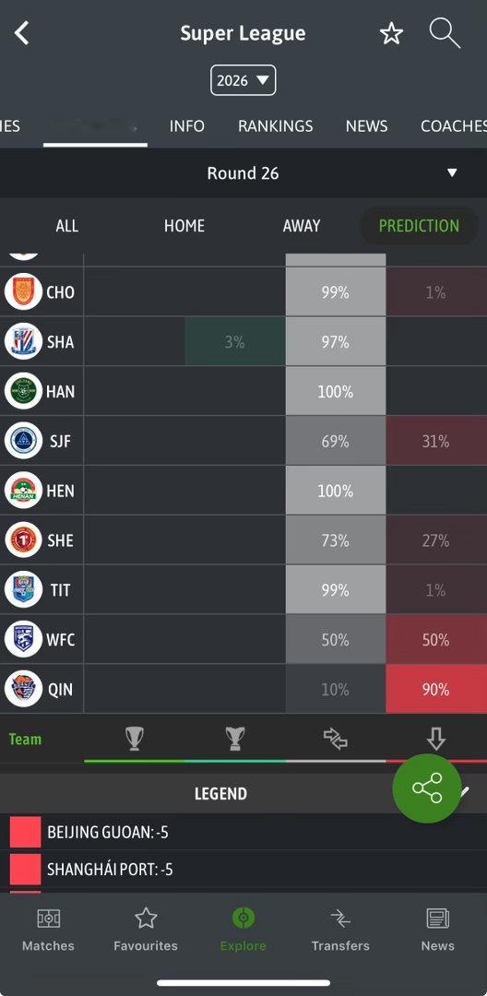Open Transfers in bottom navigation
Screen dimensions: 487x996
(x=340, y=930)
